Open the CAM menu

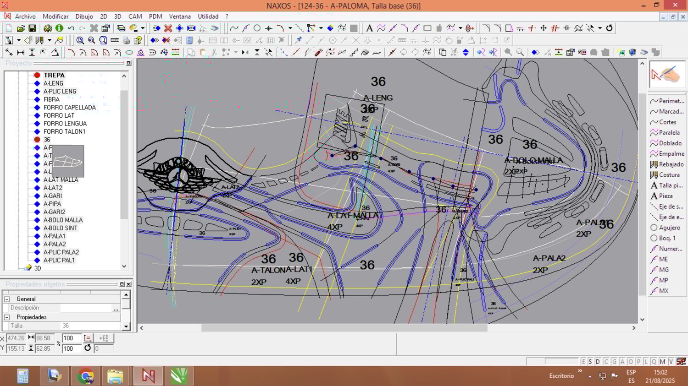click(135, 16)
